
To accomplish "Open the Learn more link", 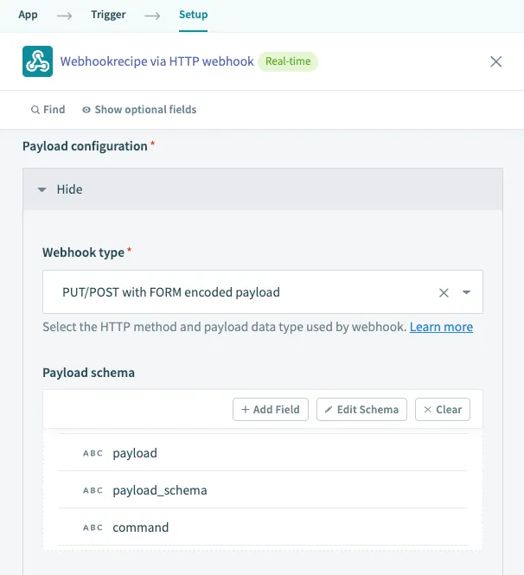I will point(441,327).
